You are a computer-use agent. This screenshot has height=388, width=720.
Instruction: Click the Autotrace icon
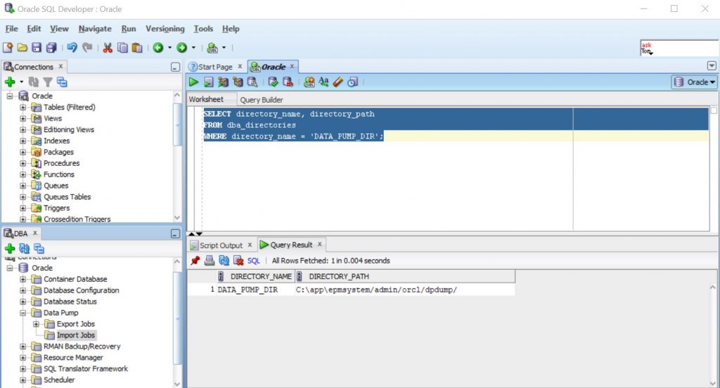(238, 82)
